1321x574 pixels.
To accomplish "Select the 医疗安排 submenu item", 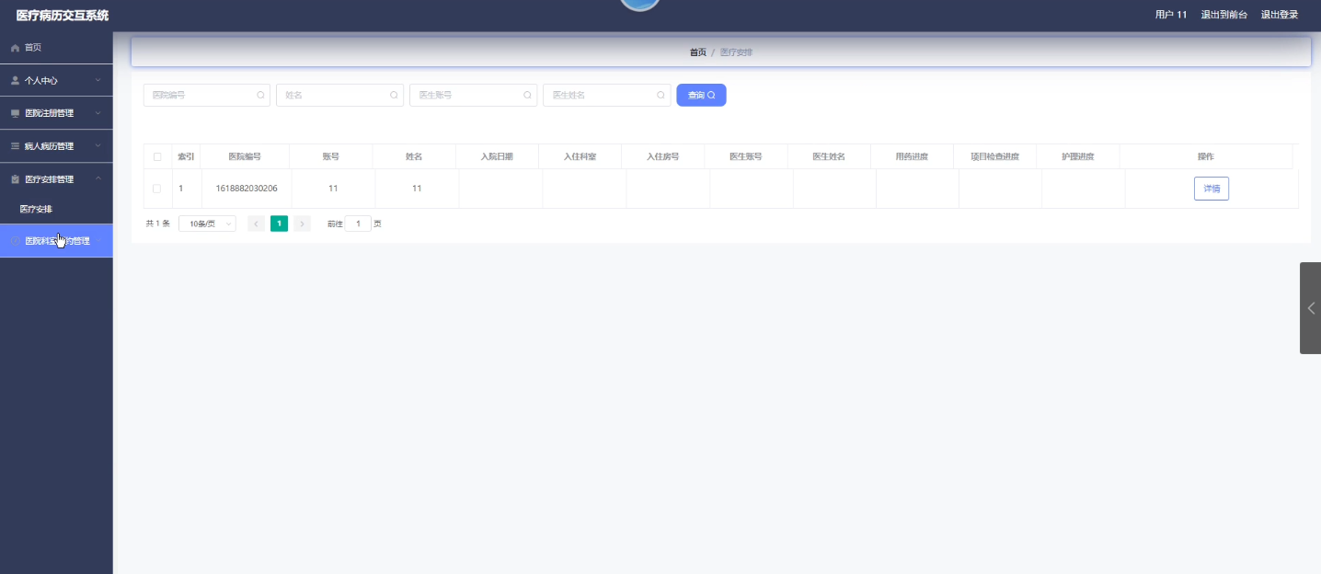I will (x=56, y=210).
